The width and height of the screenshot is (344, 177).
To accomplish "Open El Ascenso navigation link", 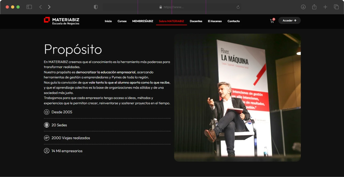I will click(x=215, y=21).
